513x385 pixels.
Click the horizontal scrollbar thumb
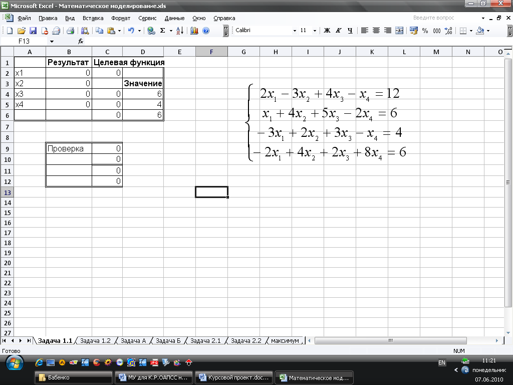tap(391, 340)
